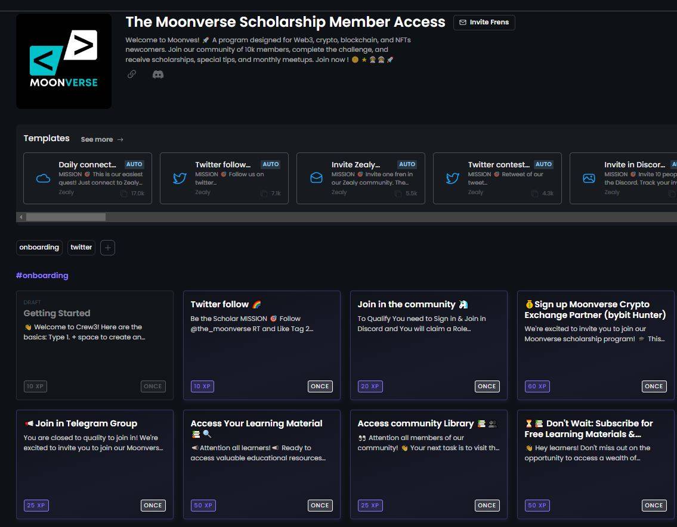Click the 10 XP badge on Getting Started
This screenshot has width=677, height=527.
coord(35,386)
